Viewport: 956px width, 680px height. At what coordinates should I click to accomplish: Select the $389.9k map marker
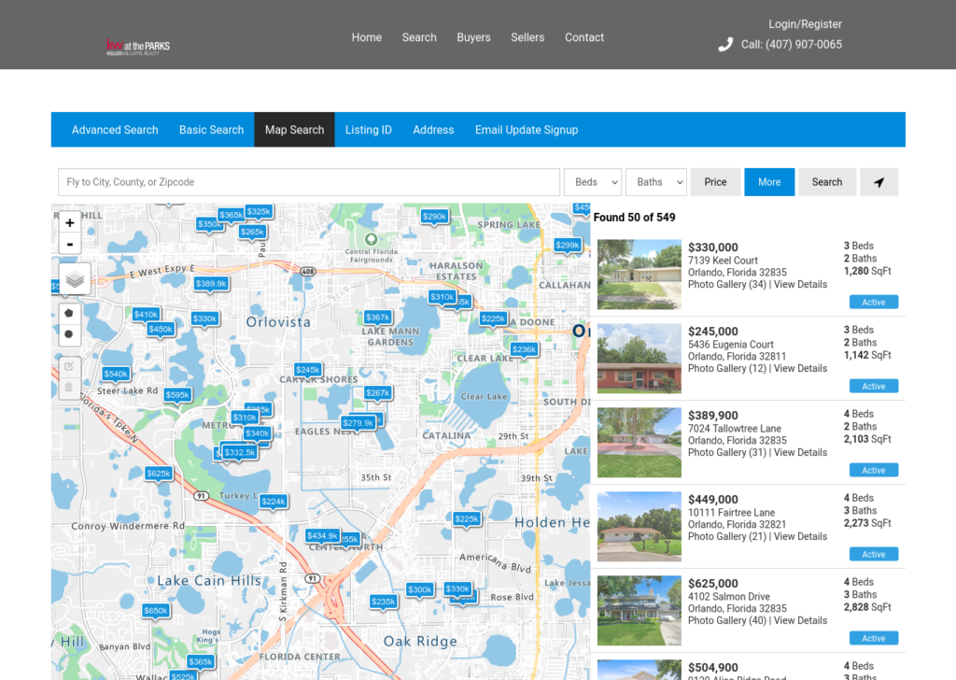point(211,284)
